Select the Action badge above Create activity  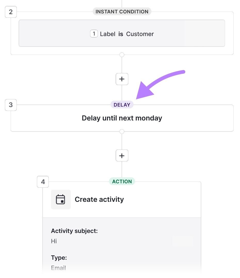[122, 181]
